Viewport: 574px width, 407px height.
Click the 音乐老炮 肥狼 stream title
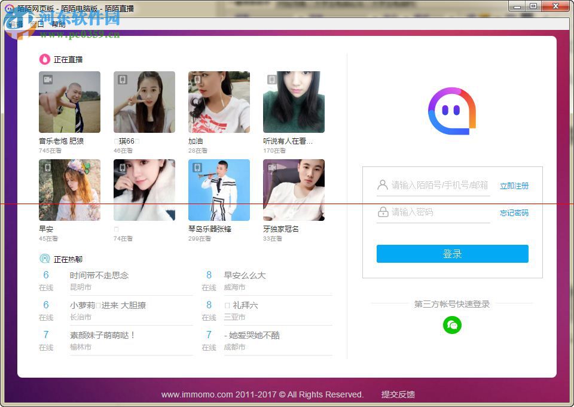[x=61, y=141]
